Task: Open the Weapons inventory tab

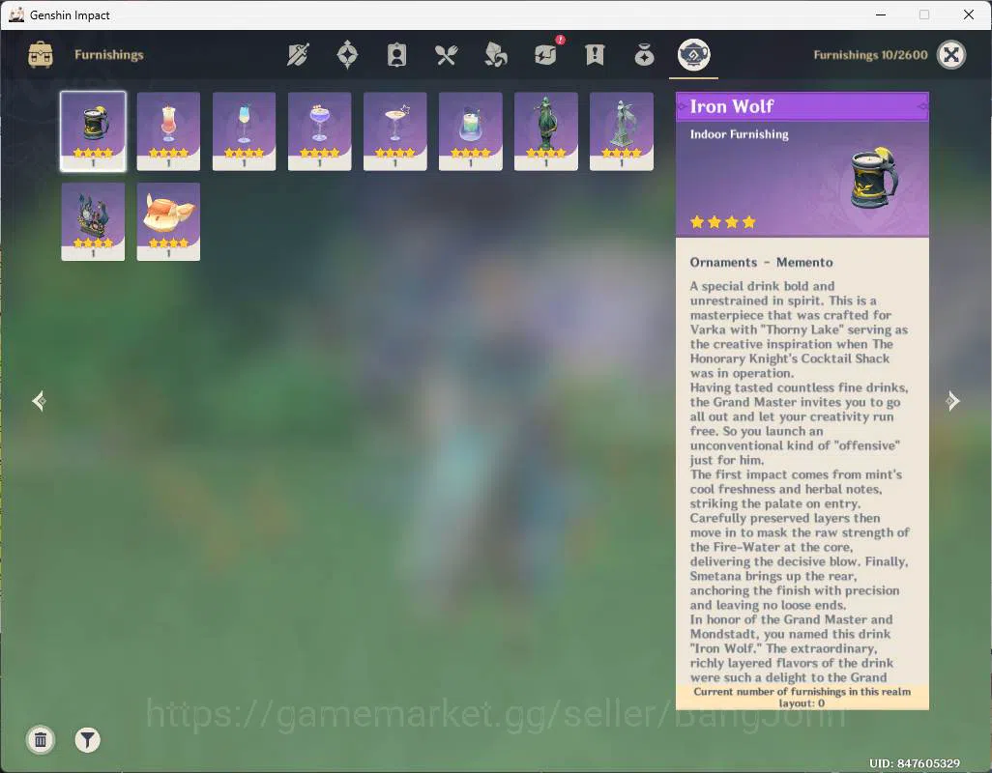Action: (298, 55)
